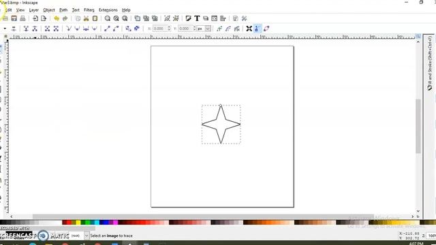The height and width of the screenshot is (245, 436).
Task: Unlink the clone
Action: (155, 18)
